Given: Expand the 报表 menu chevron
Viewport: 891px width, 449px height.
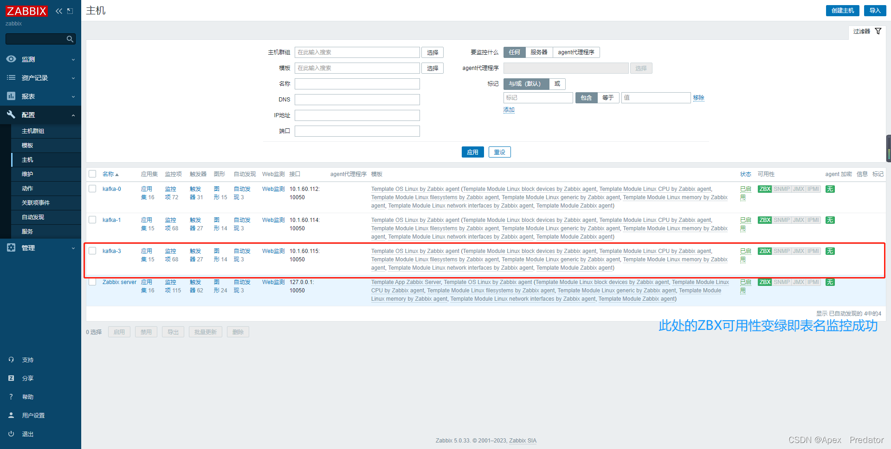Looking at the screenshot, I should tap(73, 97).
